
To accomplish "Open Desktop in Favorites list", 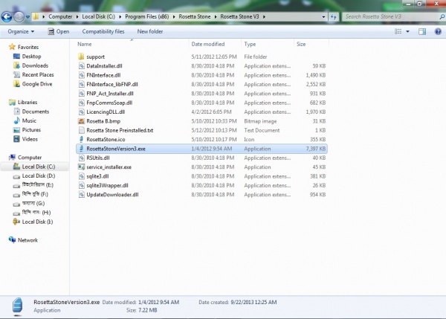I will (x=31, y=57).
